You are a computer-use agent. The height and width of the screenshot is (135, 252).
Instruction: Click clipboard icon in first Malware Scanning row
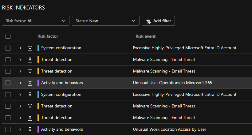coord(30,60)
